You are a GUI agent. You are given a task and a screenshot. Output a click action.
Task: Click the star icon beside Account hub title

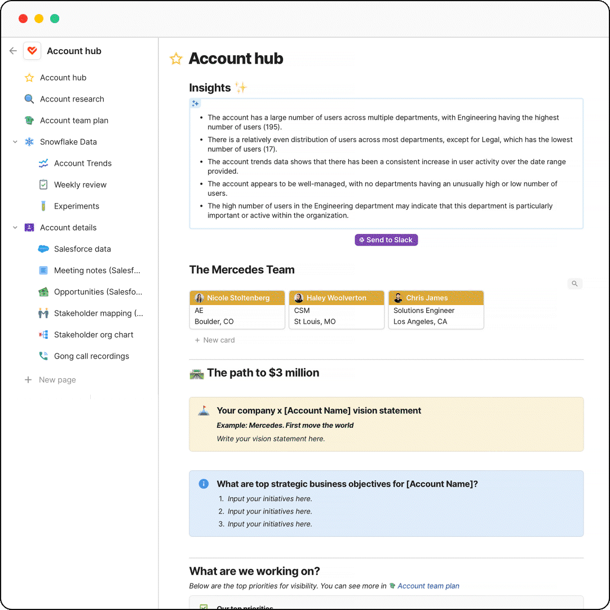pyautogui.click(x=176, y=59)
